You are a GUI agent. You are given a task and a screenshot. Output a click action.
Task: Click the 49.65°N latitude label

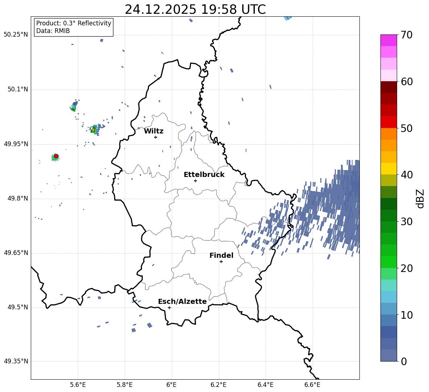[x=16, y=252]
